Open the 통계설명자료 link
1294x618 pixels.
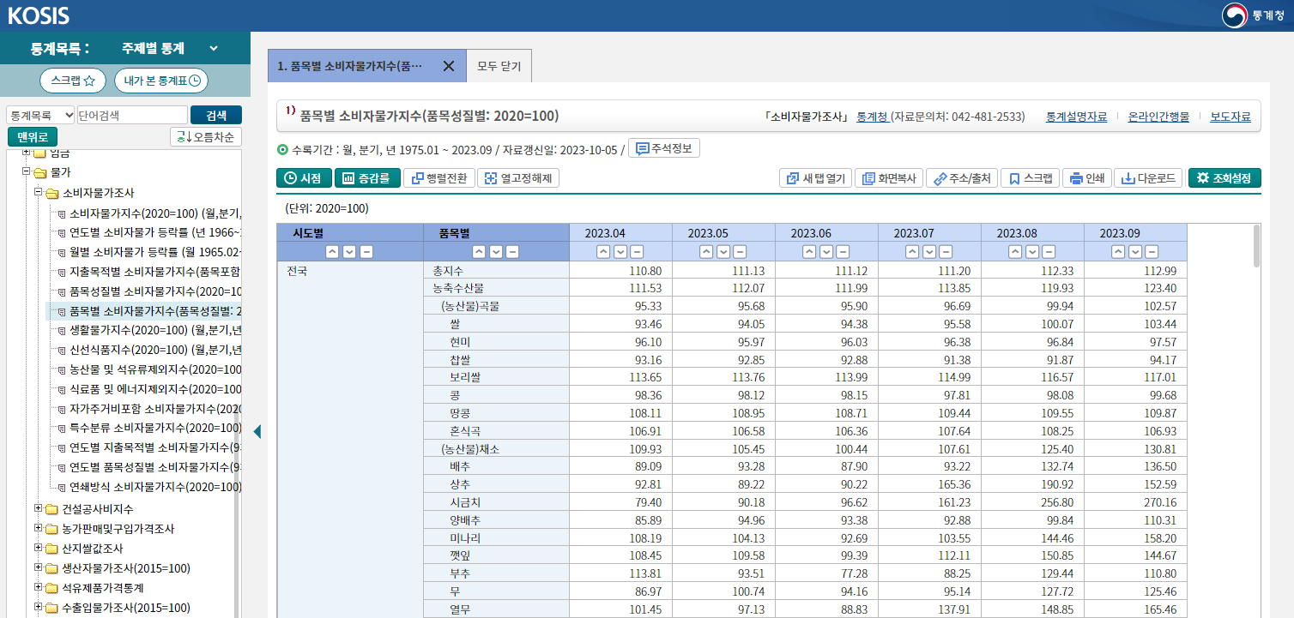click(x=1076, y=117)
